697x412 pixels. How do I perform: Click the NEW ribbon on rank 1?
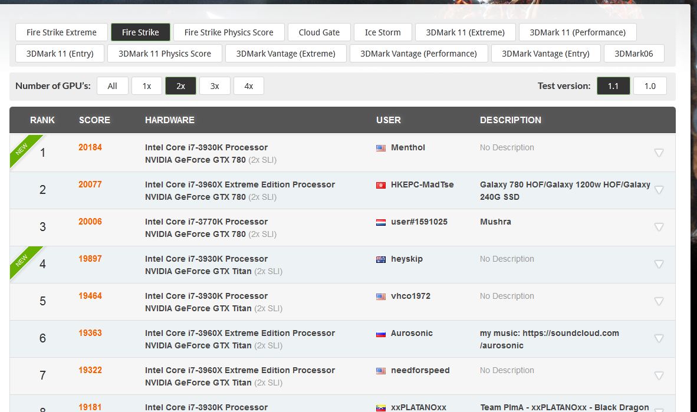tap(22, 148)
